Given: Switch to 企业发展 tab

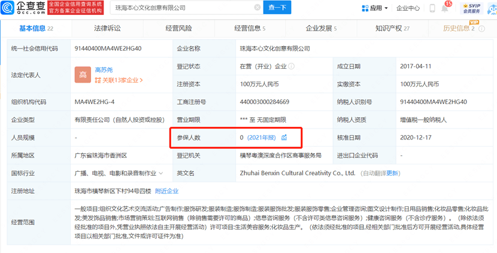Looking at the screenshot, I should point(321,29).
